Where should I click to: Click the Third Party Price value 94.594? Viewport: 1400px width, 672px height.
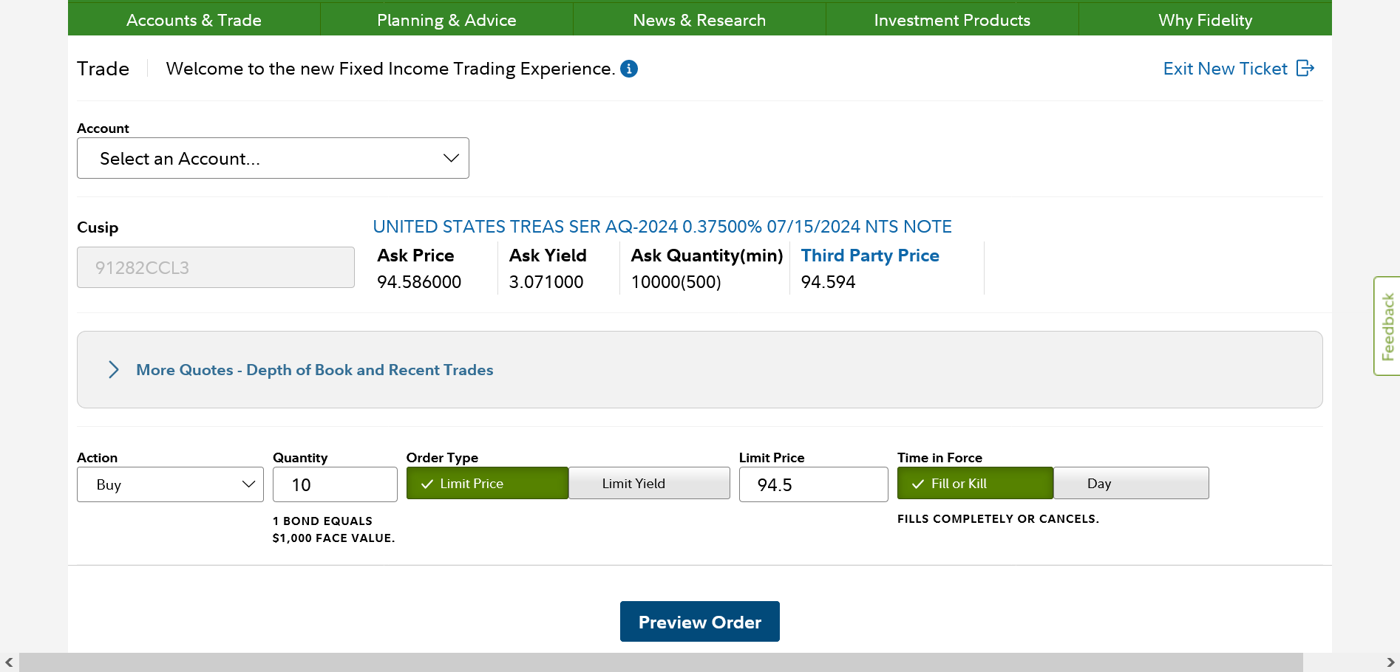pos(828,282)
